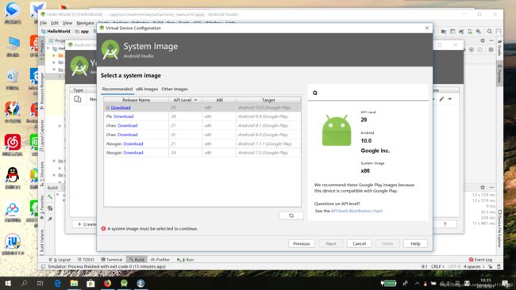Open the Preview side tab
The height and width of the screenshot is (290, 516).
(499, 74)
